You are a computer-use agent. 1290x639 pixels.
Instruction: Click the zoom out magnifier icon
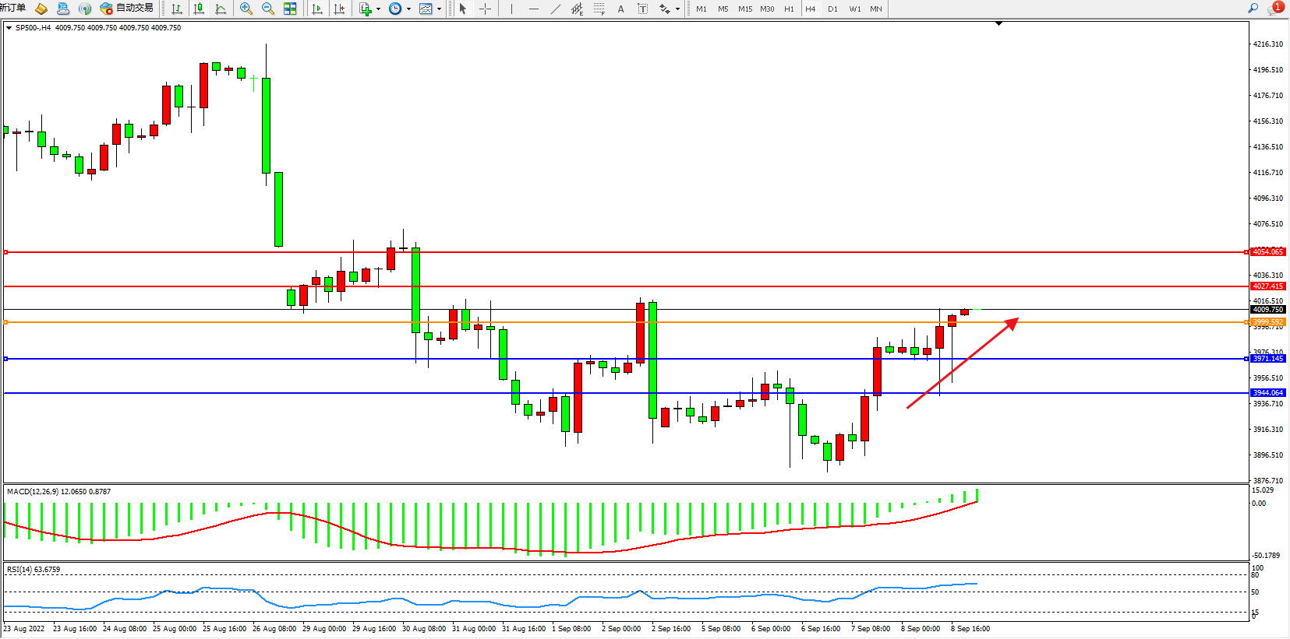(268, 9)
